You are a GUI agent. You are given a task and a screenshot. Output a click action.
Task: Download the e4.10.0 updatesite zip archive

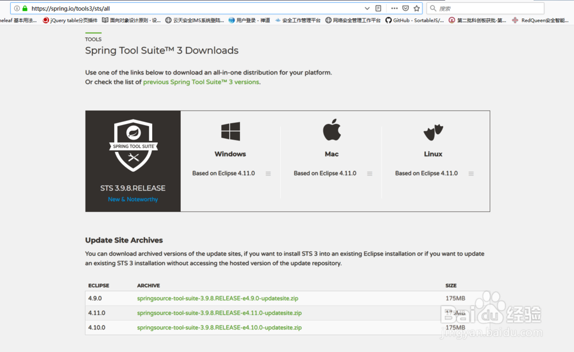coord(219,327)
